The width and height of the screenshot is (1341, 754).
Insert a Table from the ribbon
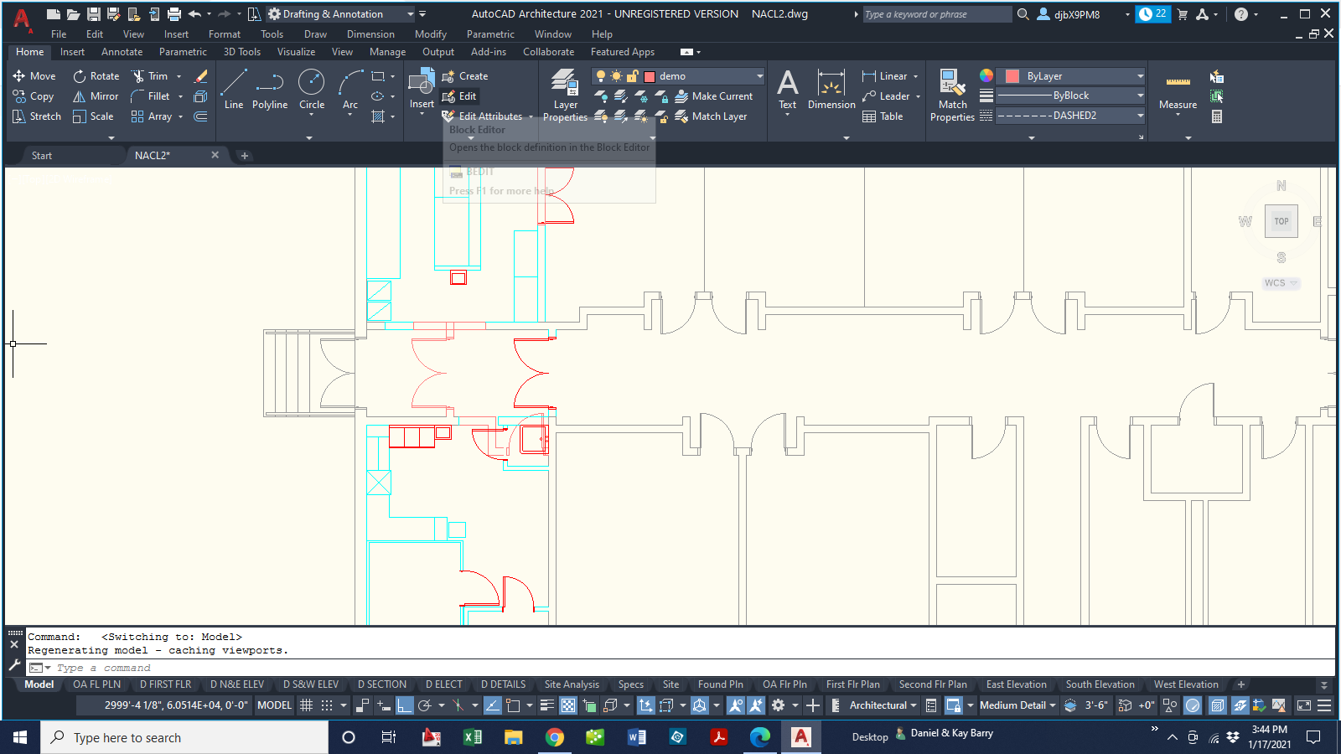(x=886, y=116)
